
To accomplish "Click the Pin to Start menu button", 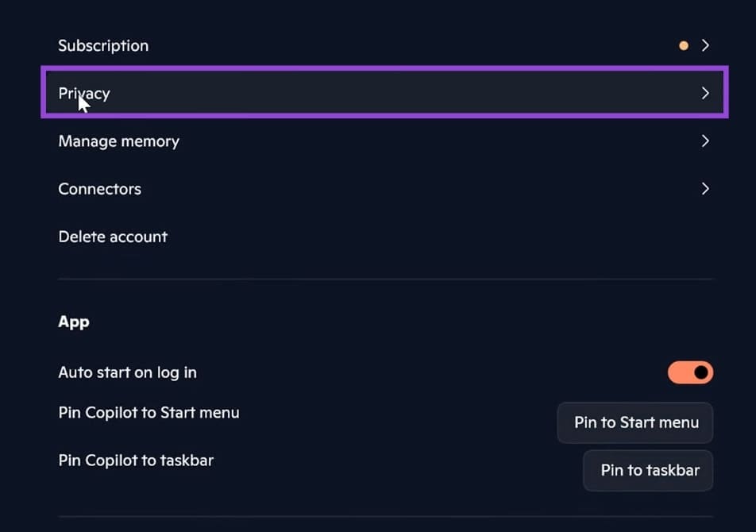I will [634, 422].
